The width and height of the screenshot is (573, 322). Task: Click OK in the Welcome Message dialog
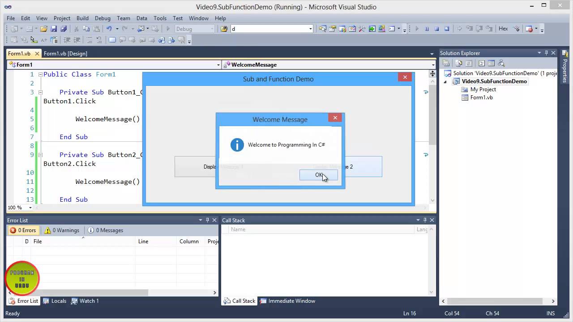pyautogui.click(x=319, y=175)
